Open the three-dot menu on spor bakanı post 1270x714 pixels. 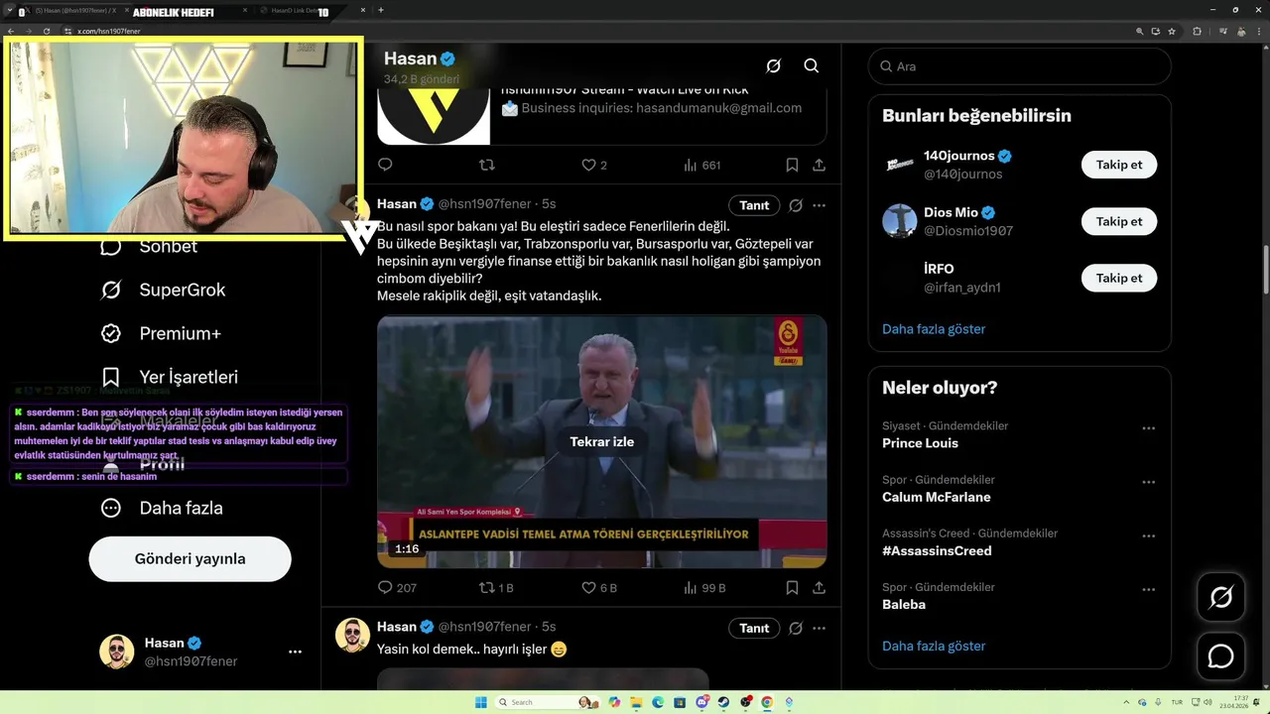(x=819, y=205)
